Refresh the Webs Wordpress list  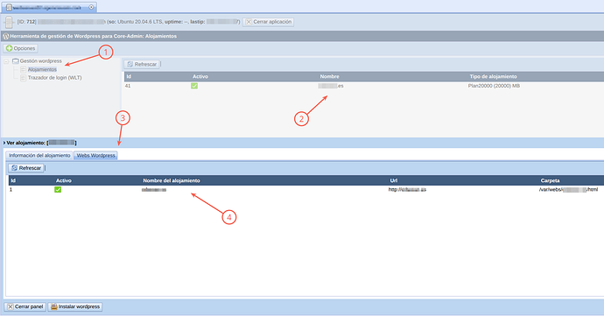[x=26, y=168]
